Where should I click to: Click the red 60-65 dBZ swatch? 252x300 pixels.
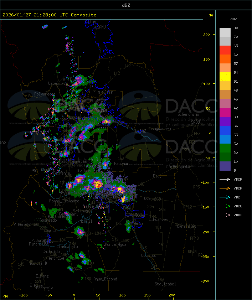click(x=225, y=50)
